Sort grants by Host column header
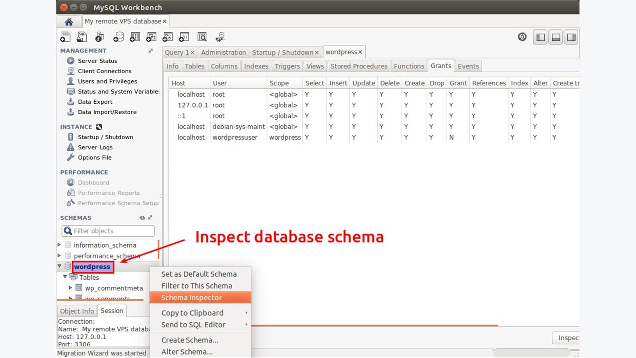Image resolution: width=636 pixels, height=358 pixels. 189,83
